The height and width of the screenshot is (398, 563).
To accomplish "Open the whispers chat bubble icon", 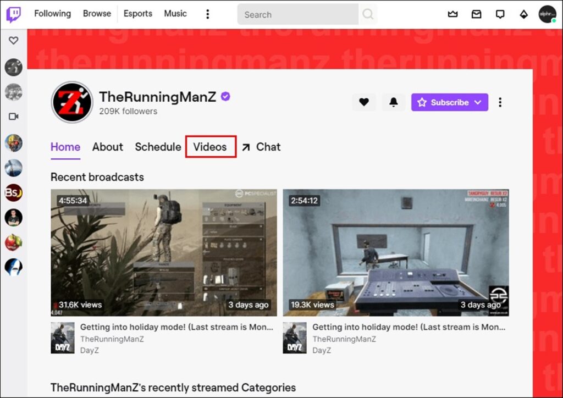I will coord(500,14).
